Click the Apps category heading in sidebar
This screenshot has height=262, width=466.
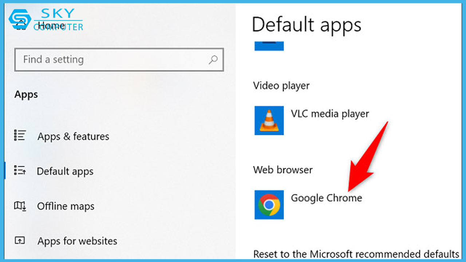(x=26, y=95)
